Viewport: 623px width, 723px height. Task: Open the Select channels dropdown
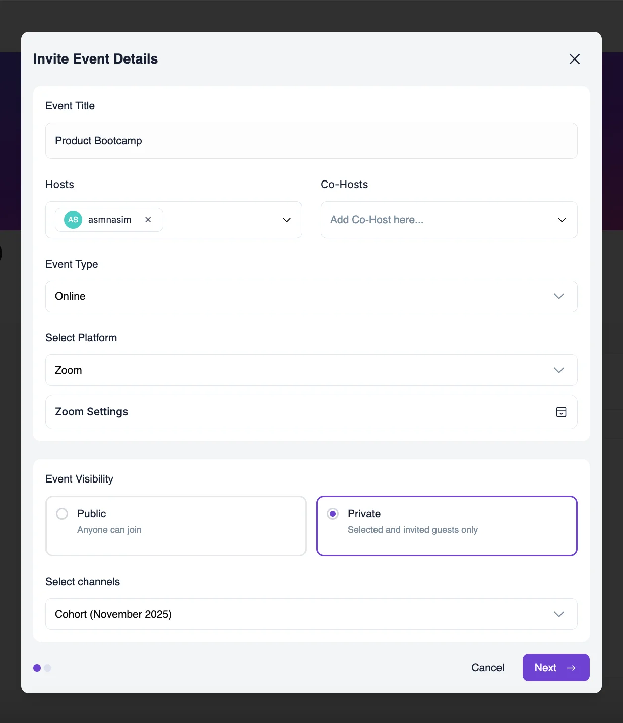click(311, 614)
